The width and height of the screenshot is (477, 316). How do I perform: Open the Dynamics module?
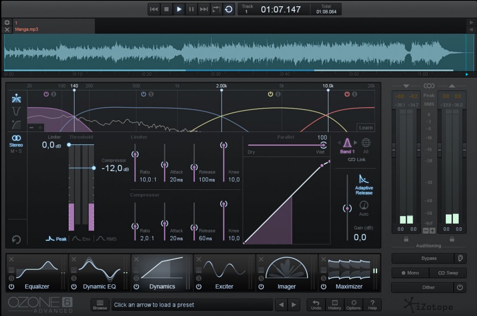pyautogui.click(x=162, y=273)
